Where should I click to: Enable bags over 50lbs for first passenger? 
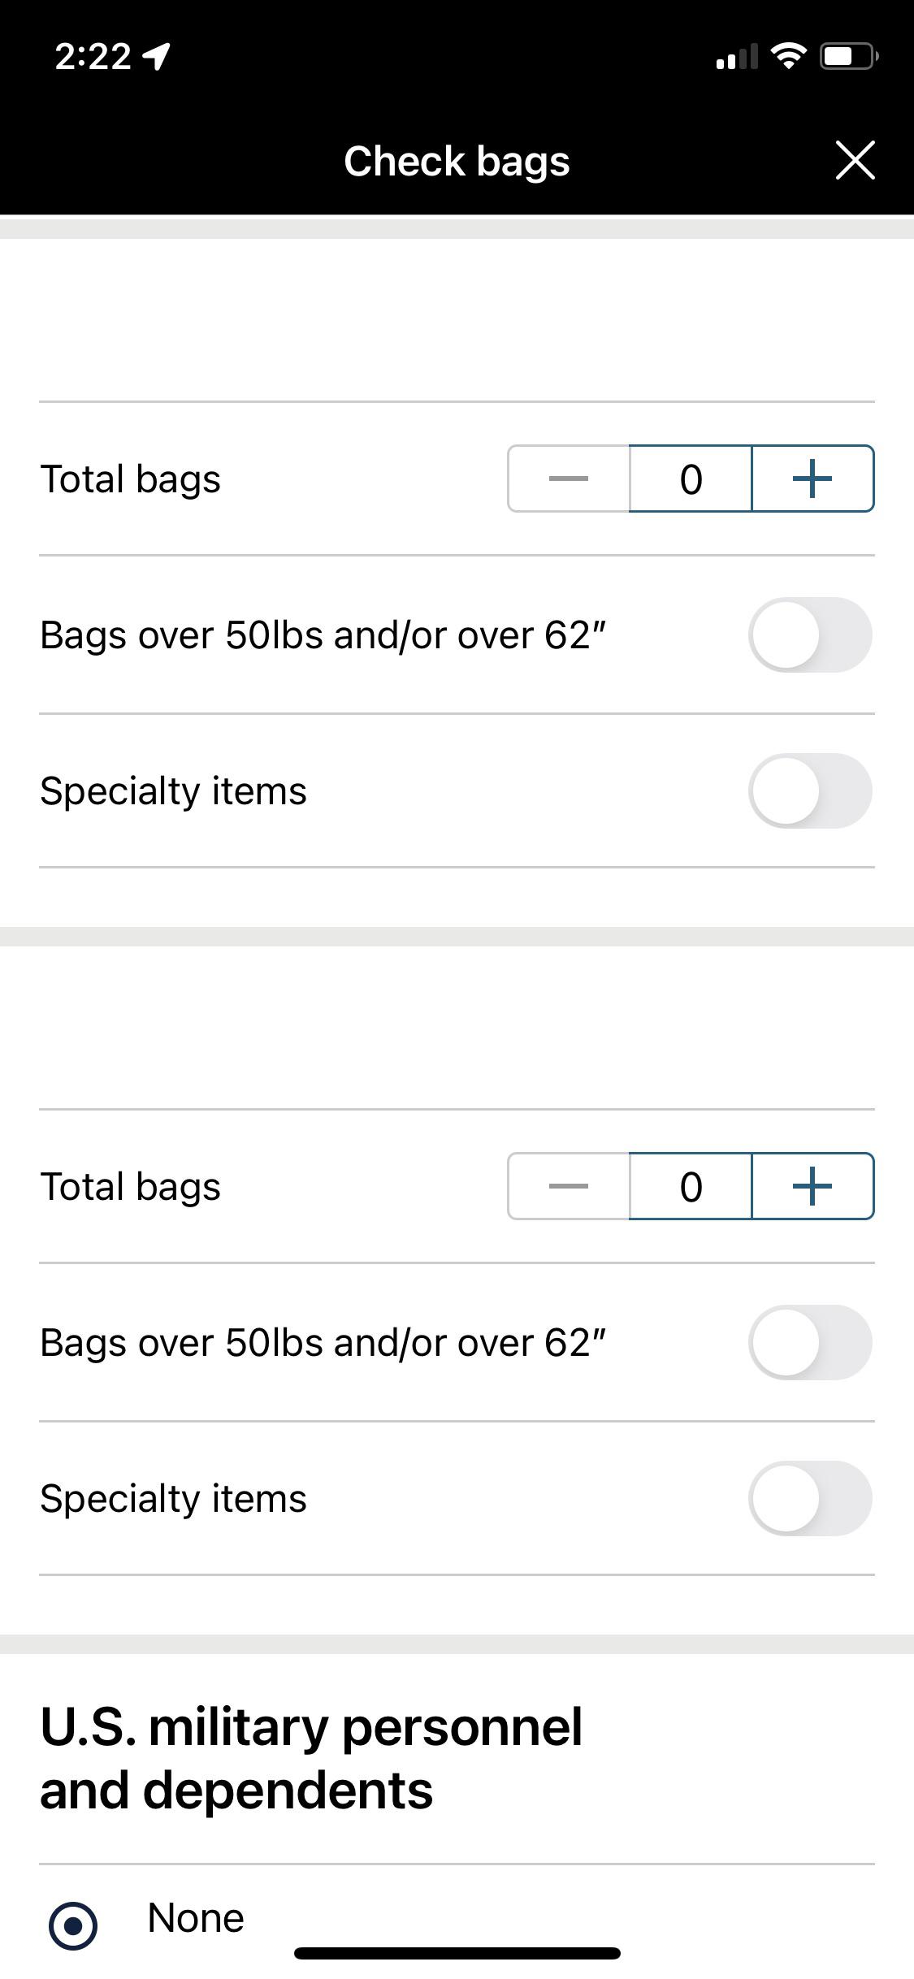pos(811,635)
